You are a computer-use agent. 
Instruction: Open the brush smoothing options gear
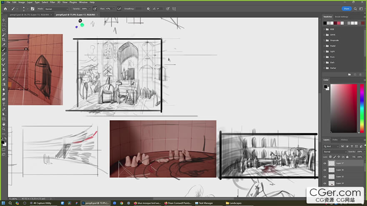(148, 8)
